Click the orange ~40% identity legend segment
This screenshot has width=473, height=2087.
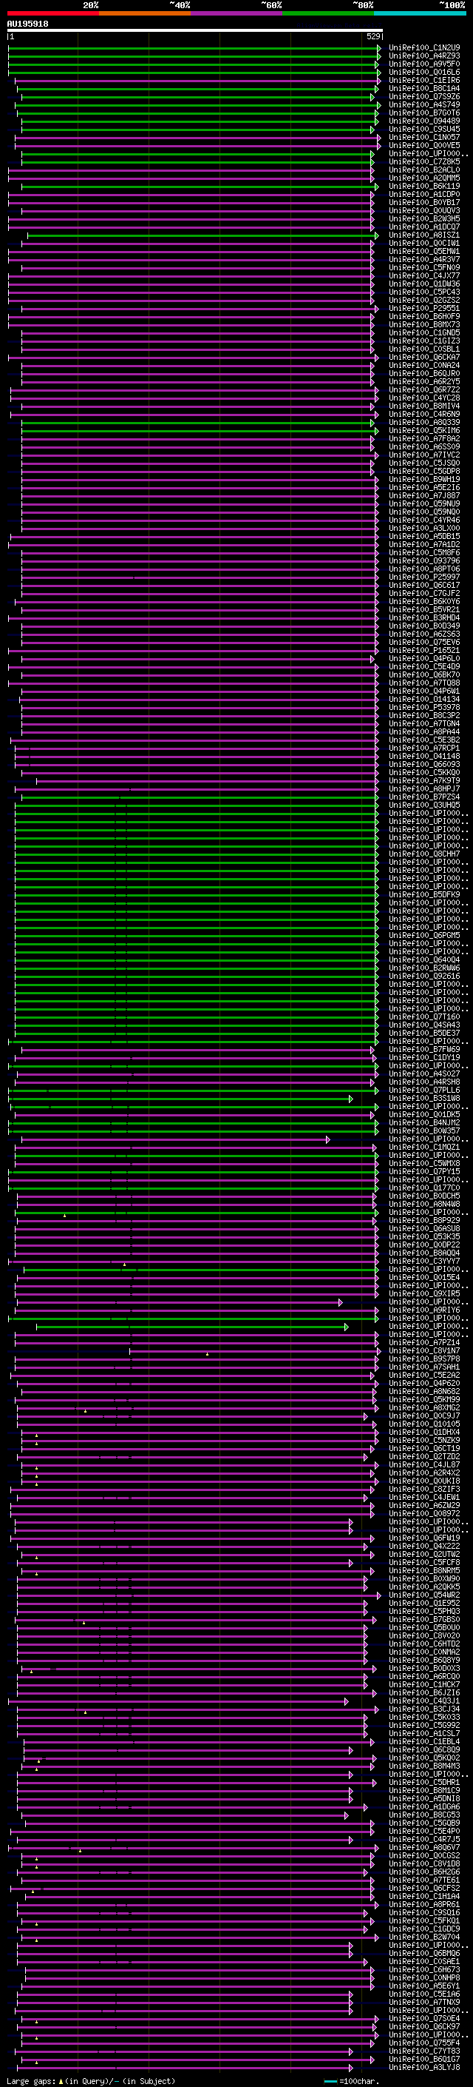(145, 13)
